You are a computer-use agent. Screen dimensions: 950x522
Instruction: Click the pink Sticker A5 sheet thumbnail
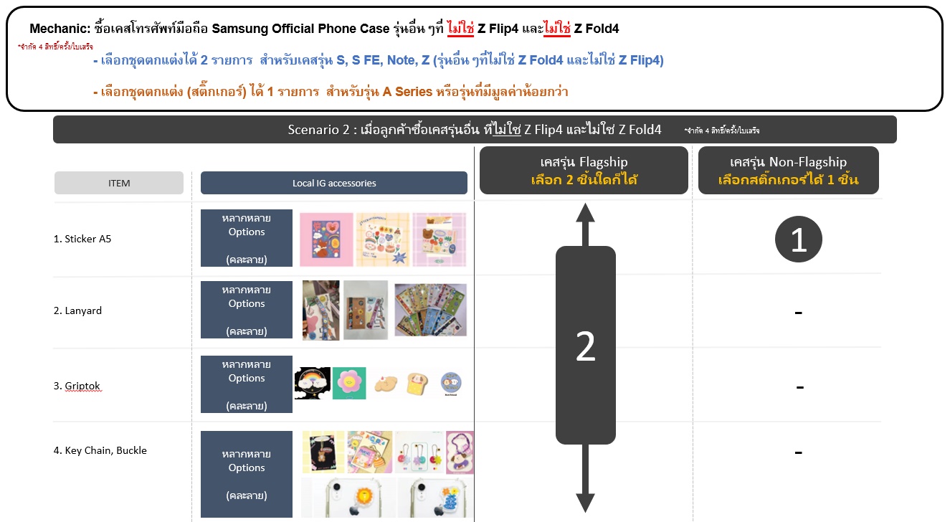(x=326, y=239)
